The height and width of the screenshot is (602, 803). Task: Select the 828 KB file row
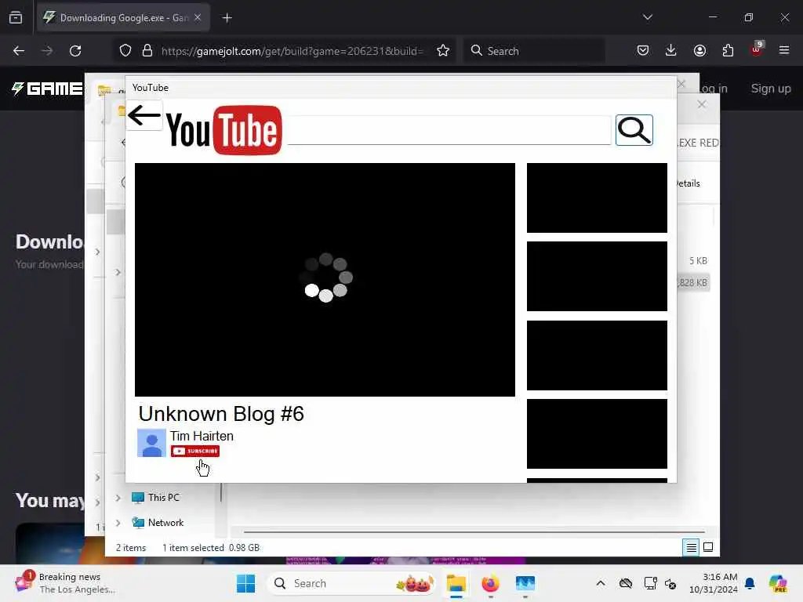click(x=693, y=282)
